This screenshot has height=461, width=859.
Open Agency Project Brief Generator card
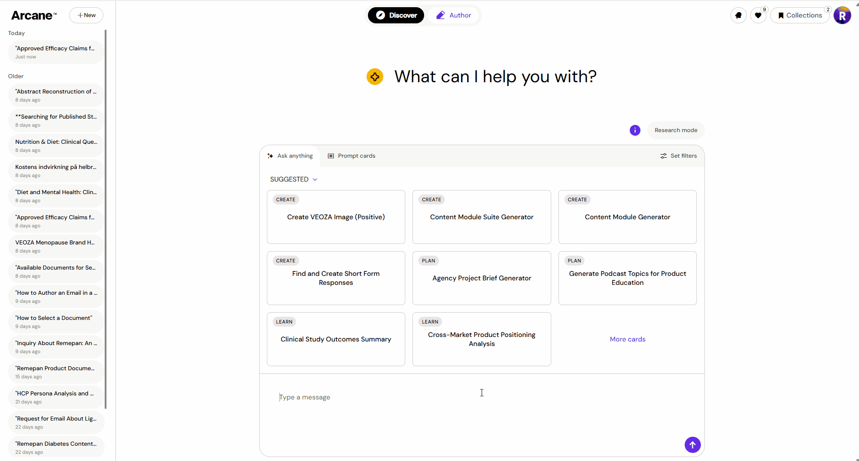tap(482, 278)
